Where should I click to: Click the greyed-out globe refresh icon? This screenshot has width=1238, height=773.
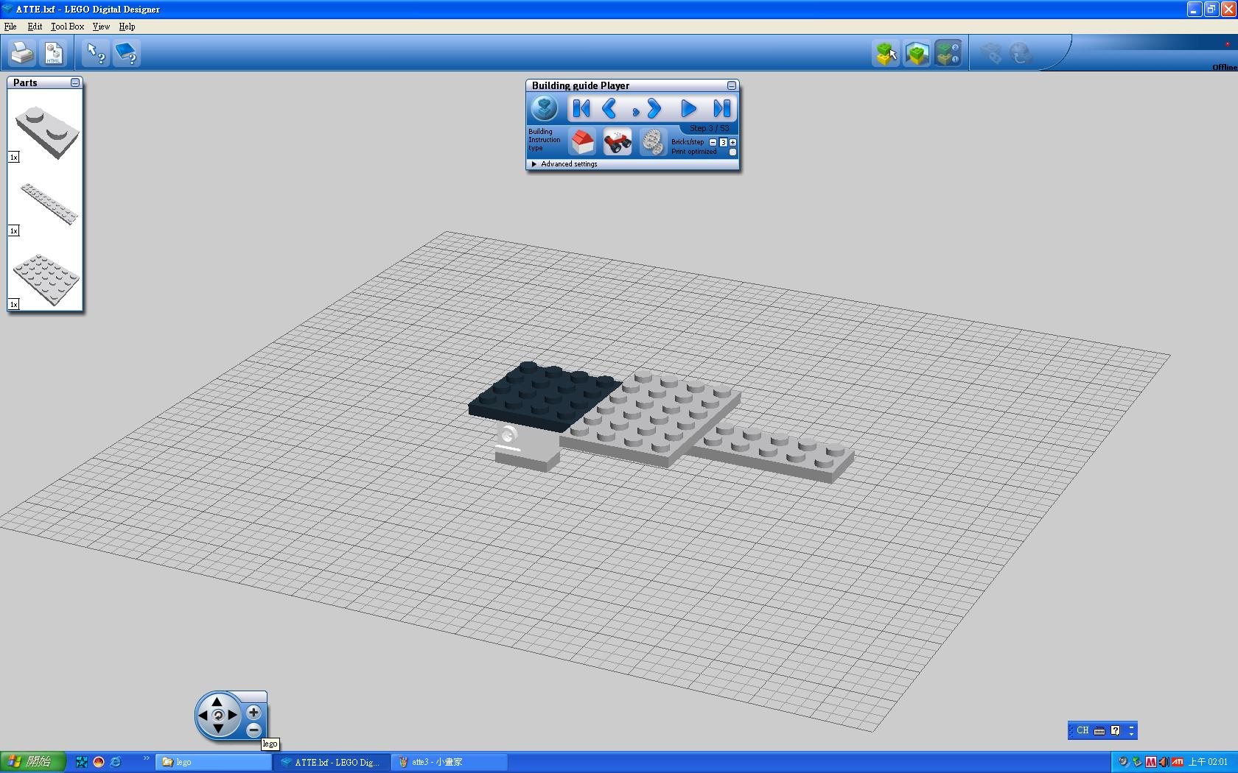pyautogui.click(x=1021, y=53)
